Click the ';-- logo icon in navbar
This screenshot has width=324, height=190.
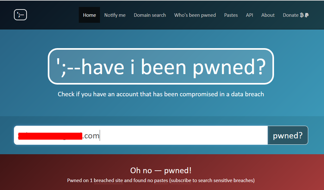(20, 15)
